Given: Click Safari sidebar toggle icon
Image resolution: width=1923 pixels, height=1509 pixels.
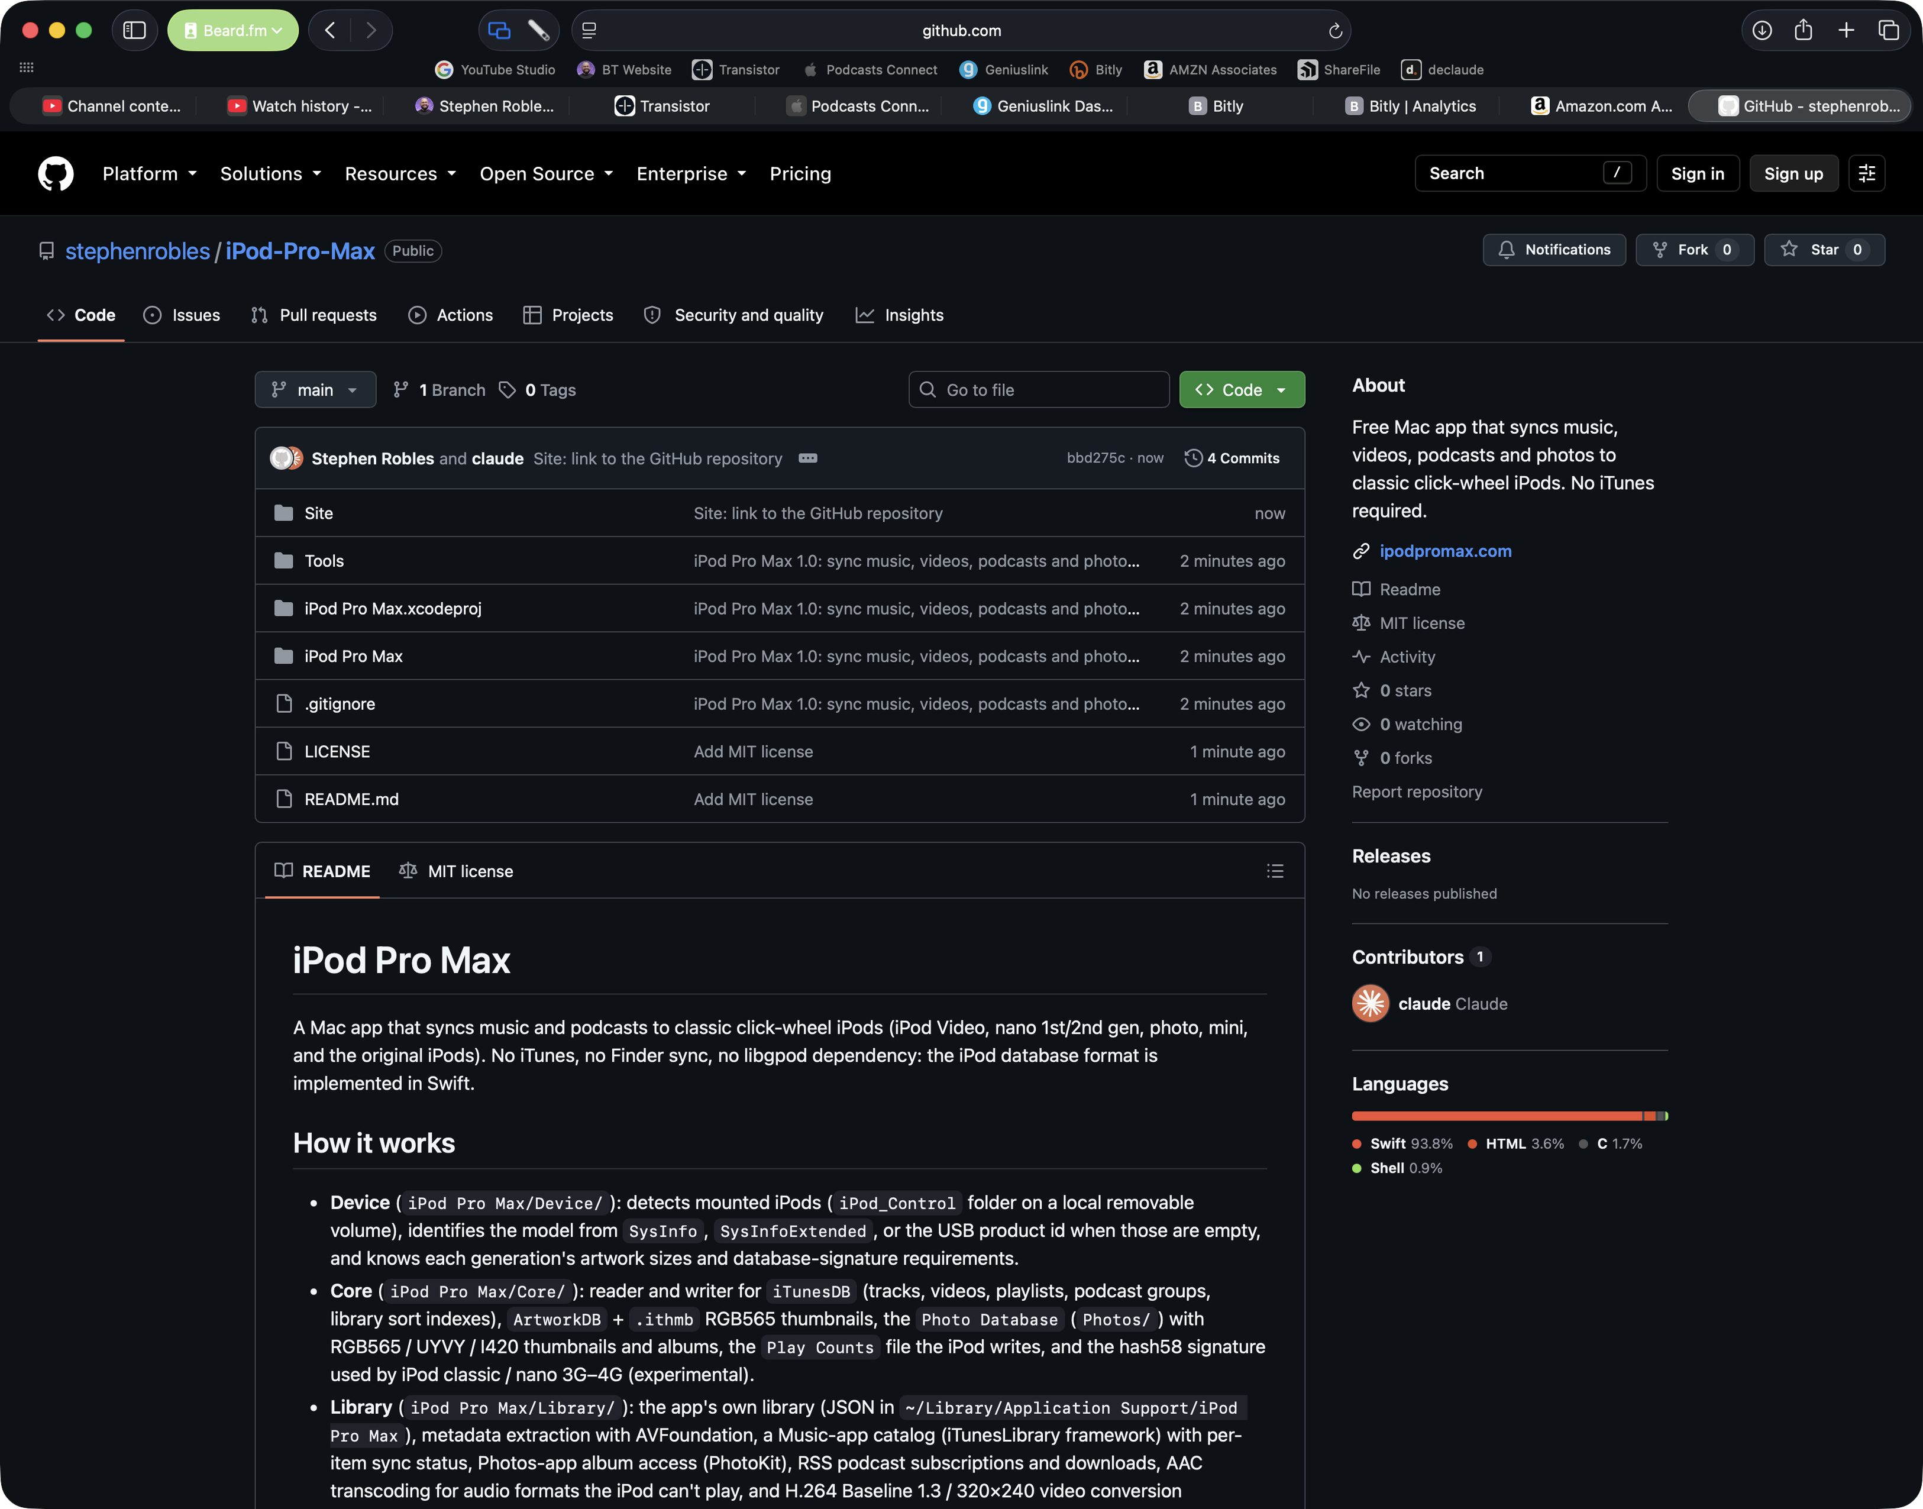Looking at the screenshot, I should (134, 30).
